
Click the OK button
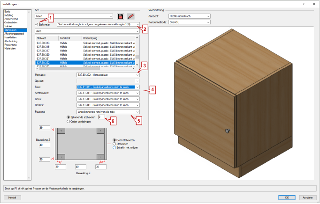287,198
